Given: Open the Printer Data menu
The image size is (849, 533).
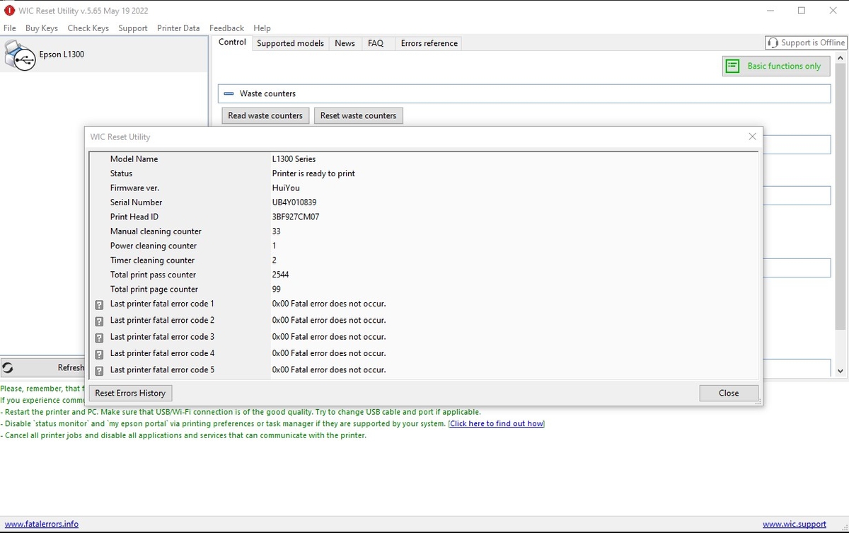Looking at the screenshot, I should point(178,28).
